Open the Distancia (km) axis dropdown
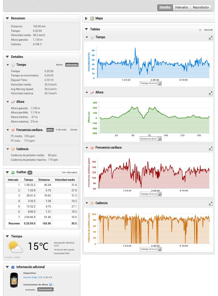 [x=150, y=139]
